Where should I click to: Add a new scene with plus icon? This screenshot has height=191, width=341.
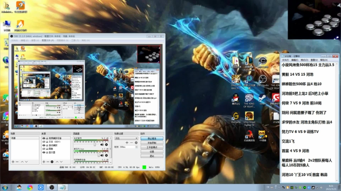(13, 162)
